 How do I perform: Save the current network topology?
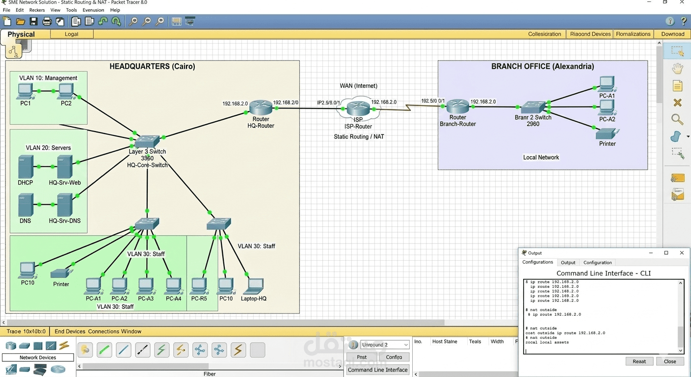(33, 21)
